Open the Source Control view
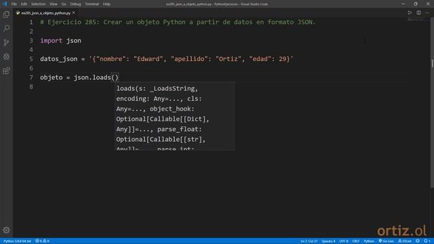The width and height of the screenshot is (434, 244). [6, 42]
